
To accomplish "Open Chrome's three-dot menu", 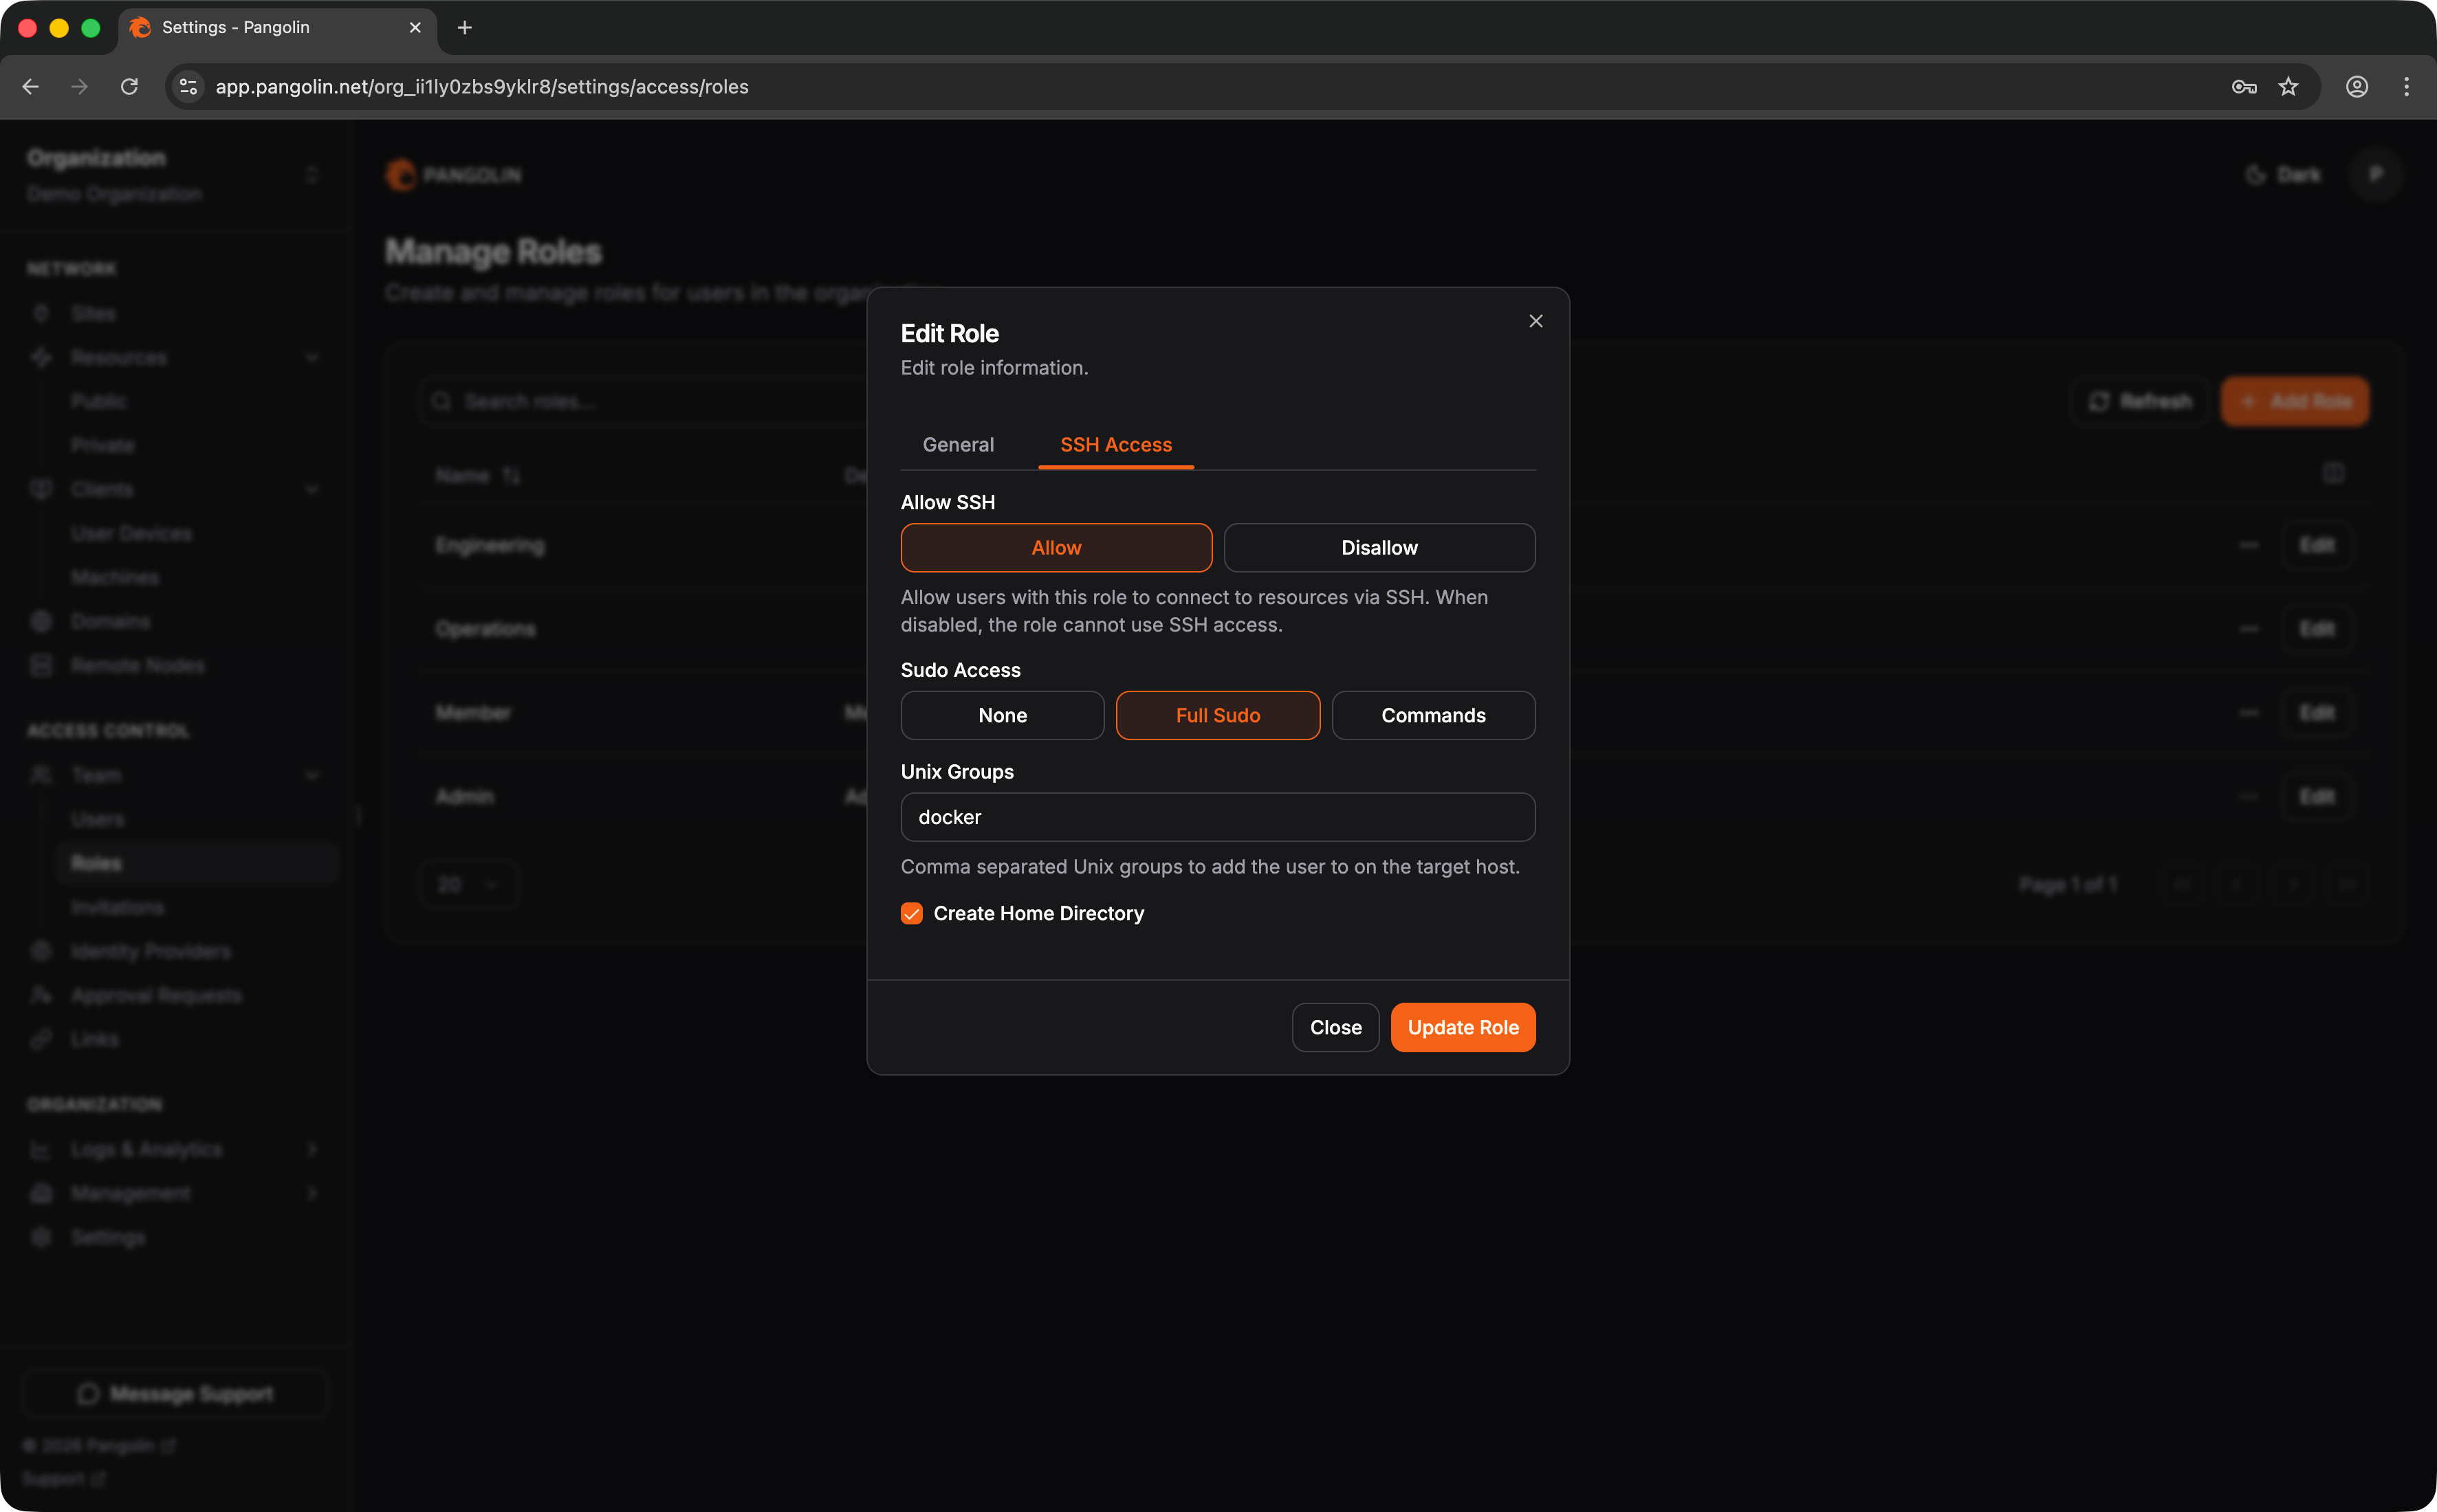I will (x=2406, y=87).
